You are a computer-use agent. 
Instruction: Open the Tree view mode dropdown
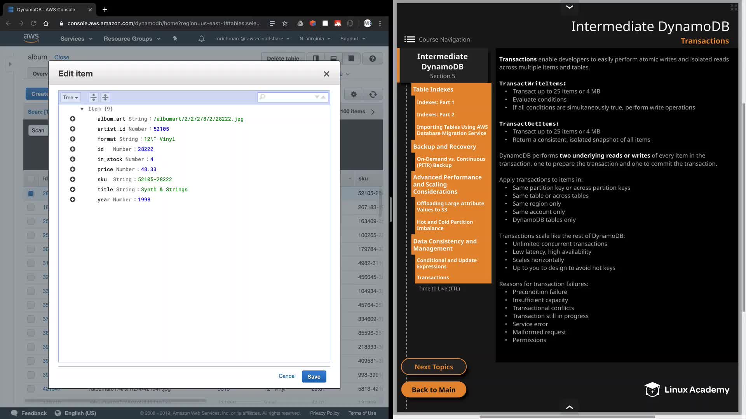coord(70,98)
